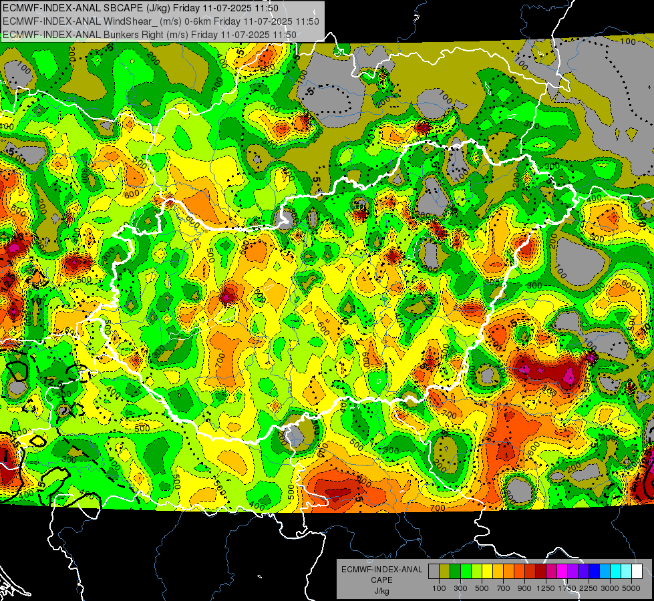This screenshot has width=654, height=601.
Task: Click the SBCAPE (J/kg) title line
Action: coord(140,8)
